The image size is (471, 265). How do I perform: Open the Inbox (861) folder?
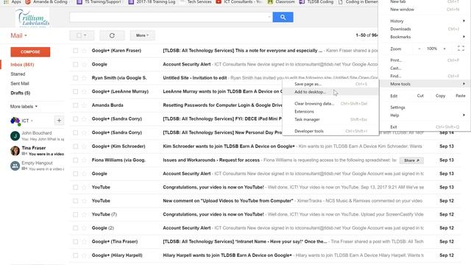22,65
